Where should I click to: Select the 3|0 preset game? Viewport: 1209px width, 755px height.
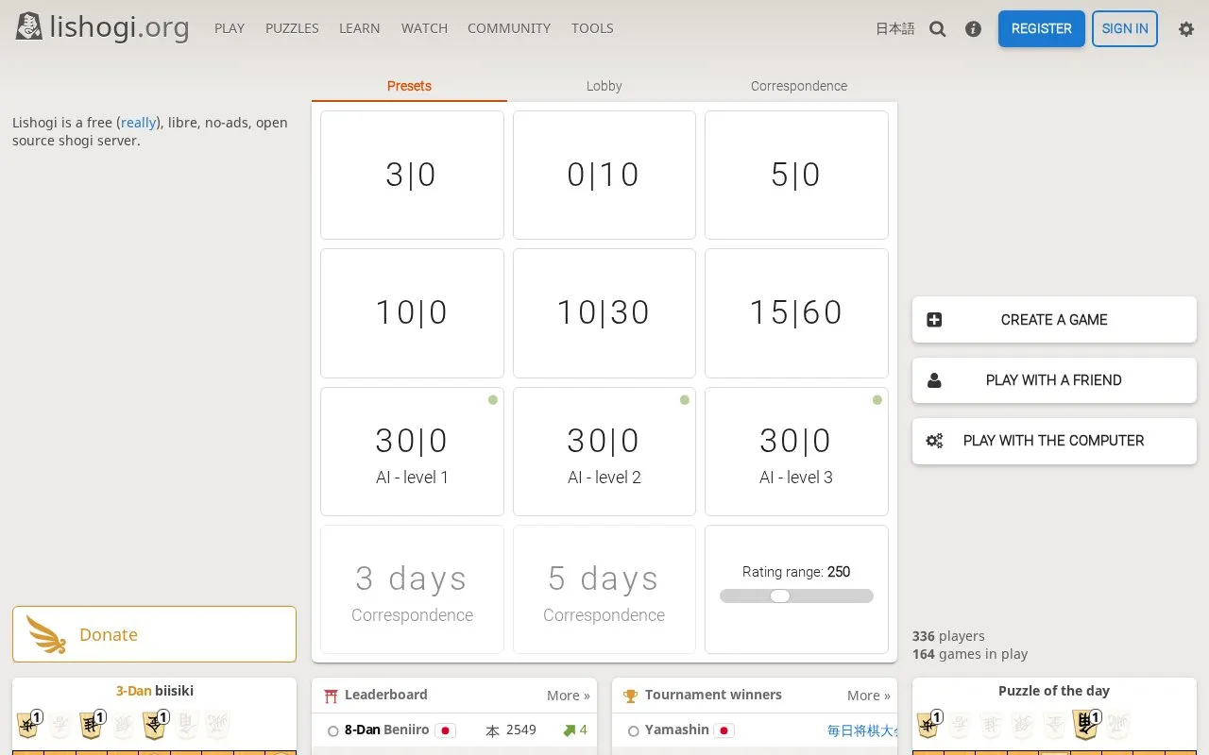(412, 176)
